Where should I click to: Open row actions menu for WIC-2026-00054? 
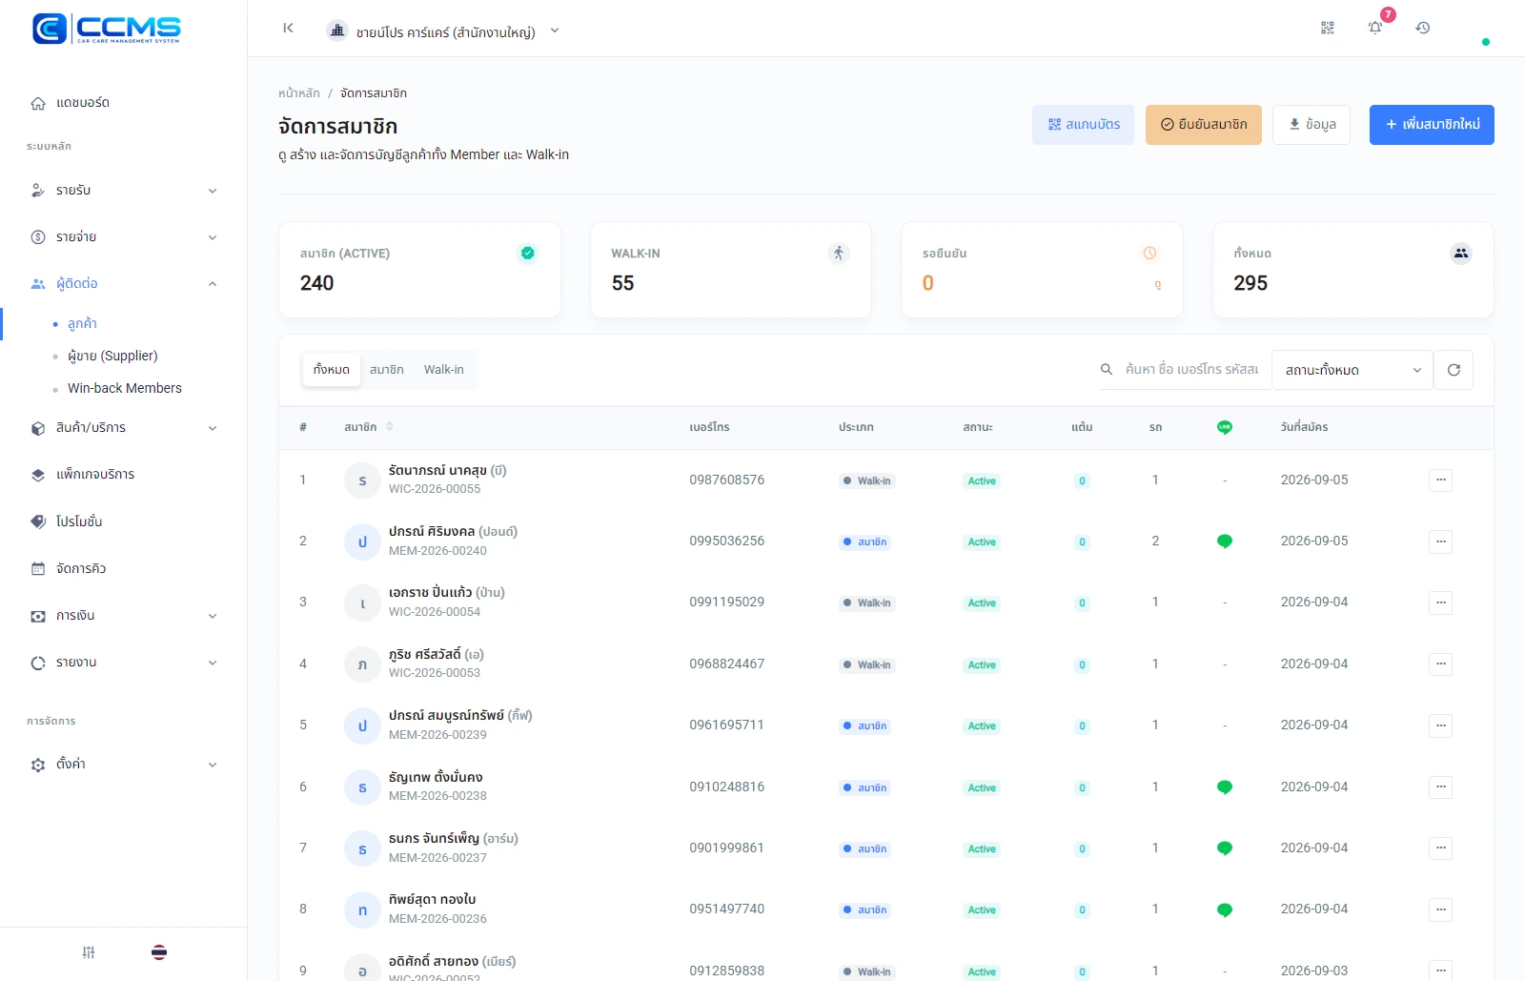[1441, 603]
